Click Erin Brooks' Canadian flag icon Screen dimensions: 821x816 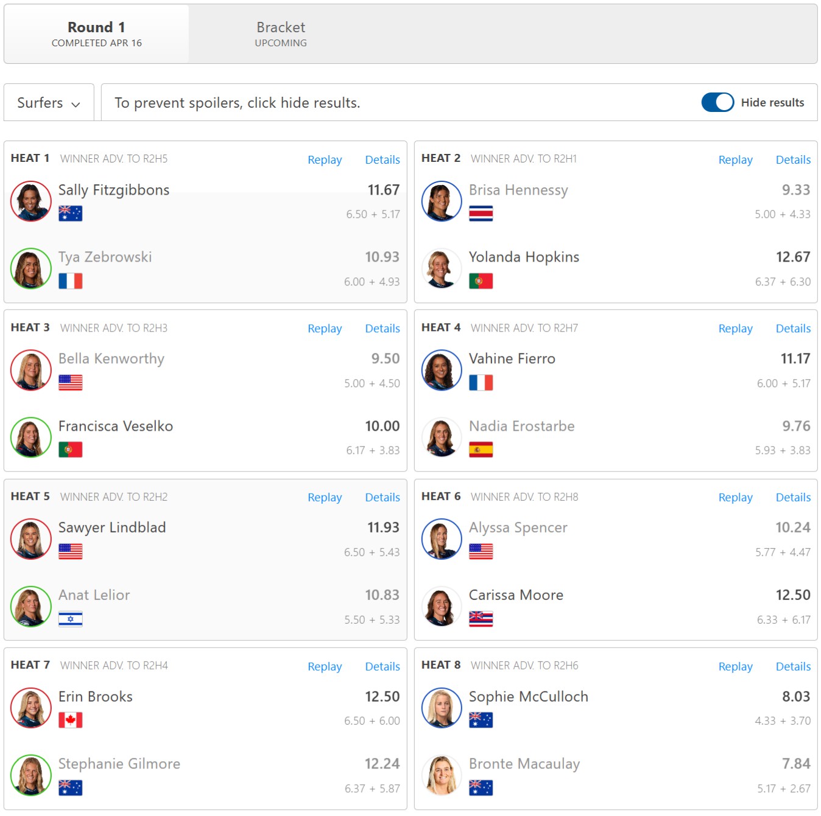tap(70, 720)
